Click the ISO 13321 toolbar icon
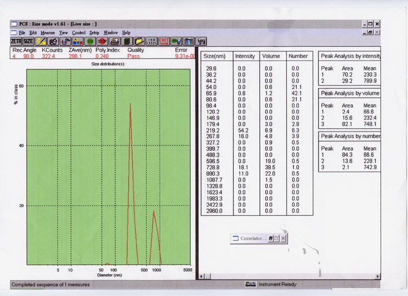Image resolution: width=408 pixels, height=296 pixels. (152, 41)
